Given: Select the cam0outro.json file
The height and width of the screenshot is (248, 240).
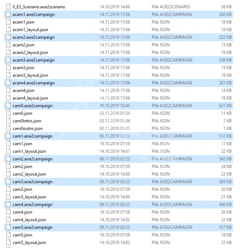Looking at the screenshot, I should 118,128.
